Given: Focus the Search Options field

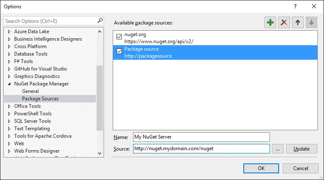Looking at the screenshot, I should (54, 21).
